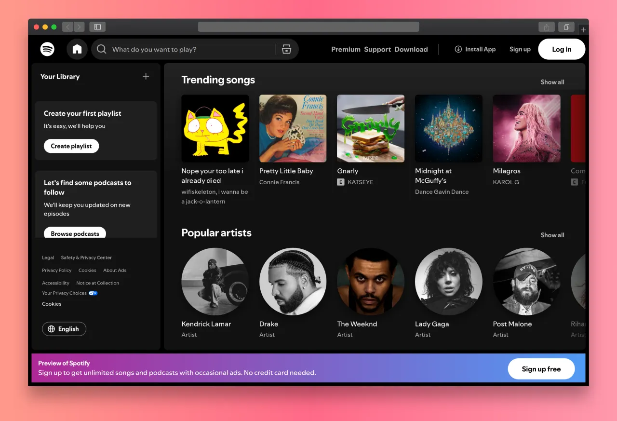Click 'Nope your too late i already died' title
The height and width of the screenshot is (421, 617).
(x=212, y=176)
